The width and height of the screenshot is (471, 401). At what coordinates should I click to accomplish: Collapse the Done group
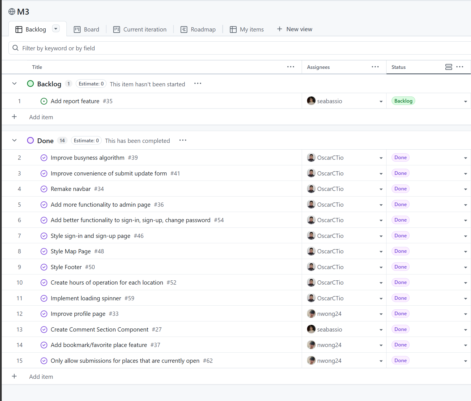(14, 140)
